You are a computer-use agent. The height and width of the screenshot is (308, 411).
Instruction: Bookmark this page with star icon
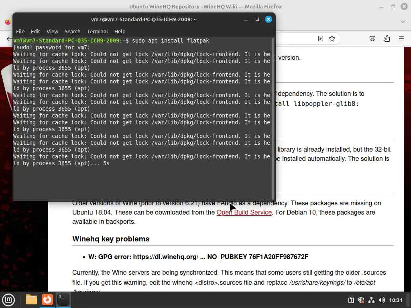[x=332, y=38]
